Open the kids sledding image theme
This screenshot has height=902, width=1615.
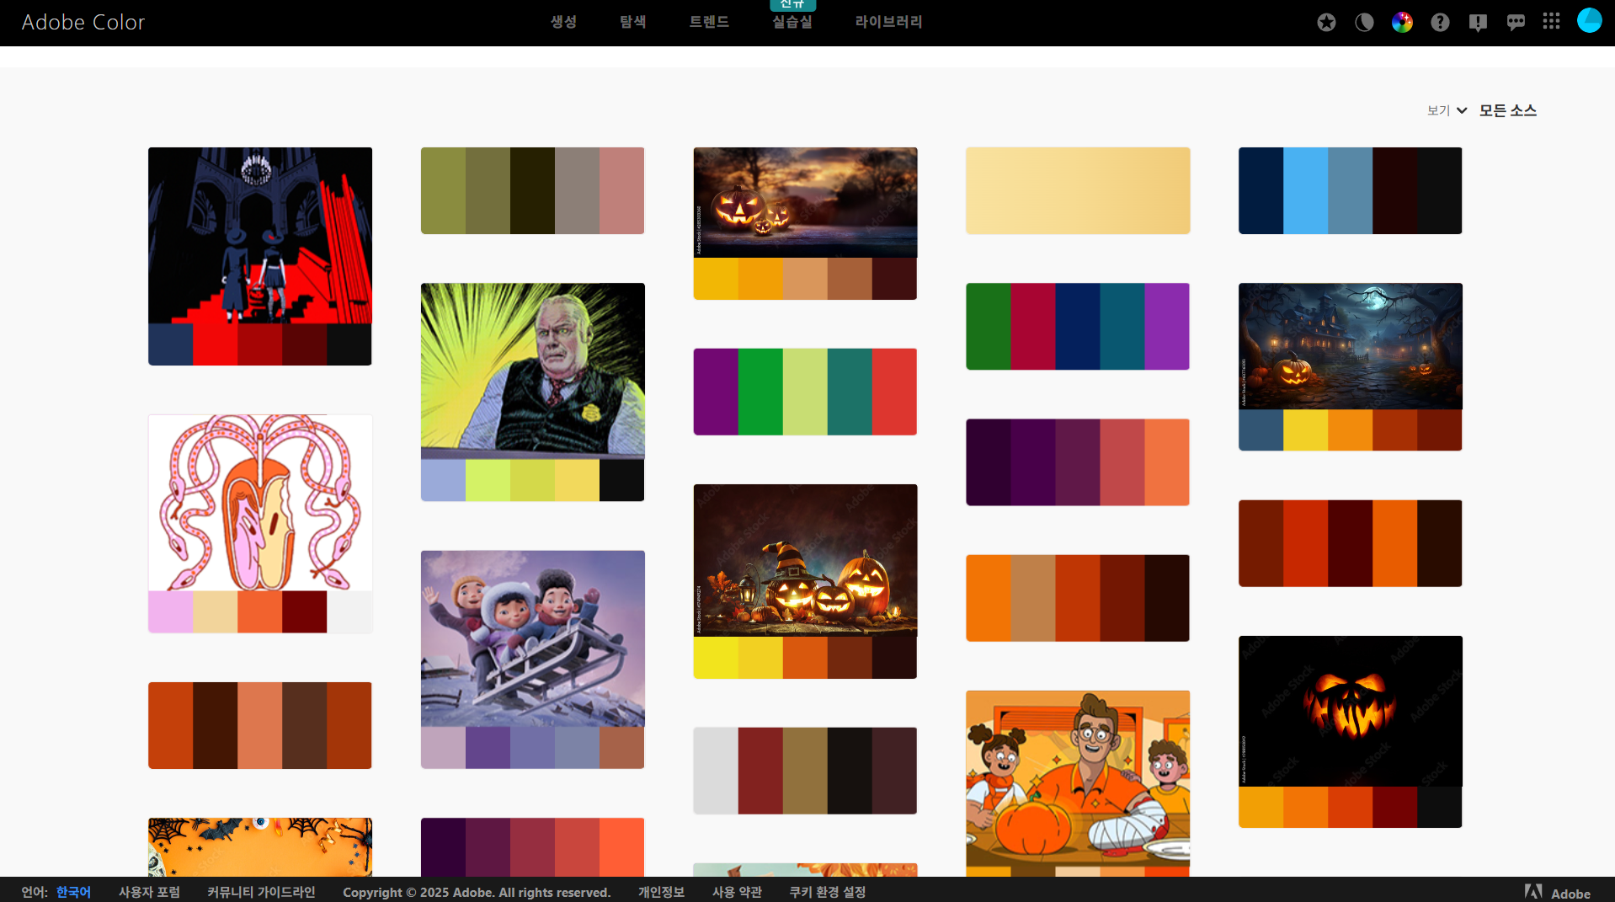pyautogui.click(x=533, y=638)
